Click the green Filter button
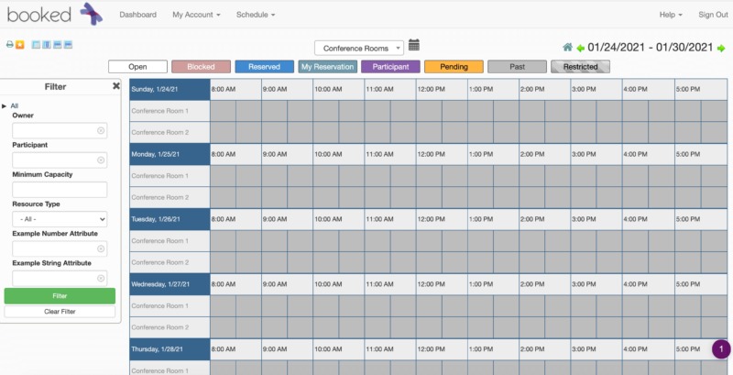This screenshot has height=375, width=733. pos(60,295)
